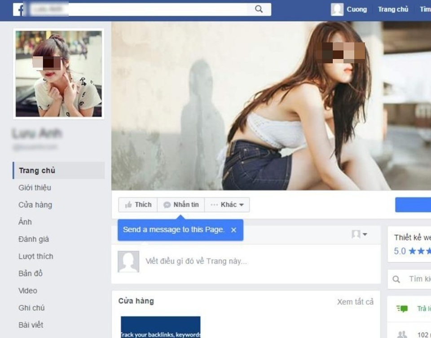The height and width of the screenshot is (338, 431).
Task: Click the Cuong profile avatar icon
Action: click(337, 9)
